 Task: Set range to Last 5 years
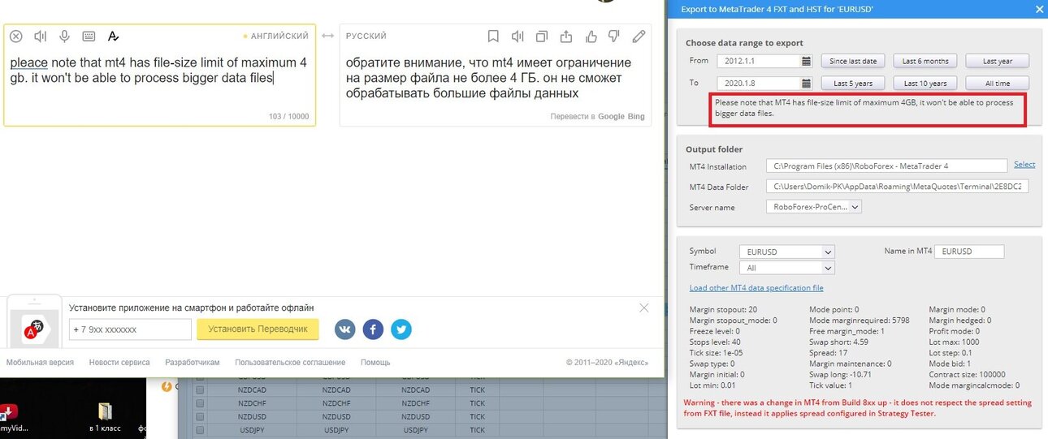853,83
